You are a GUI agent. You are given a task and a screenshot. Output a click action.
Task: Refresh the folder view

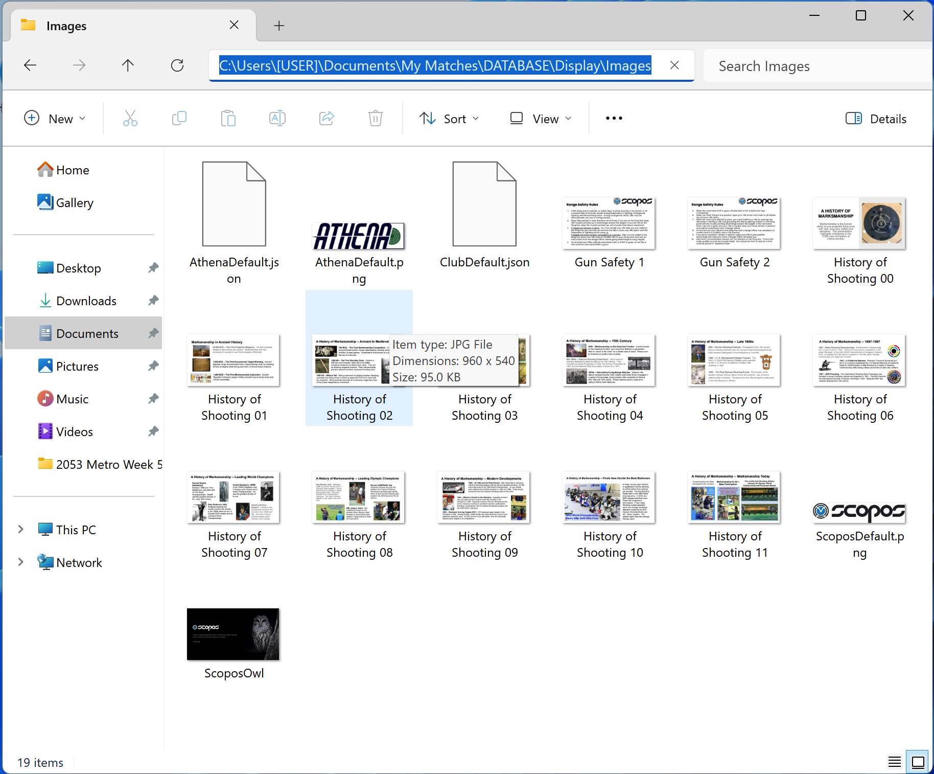(177, 65)
